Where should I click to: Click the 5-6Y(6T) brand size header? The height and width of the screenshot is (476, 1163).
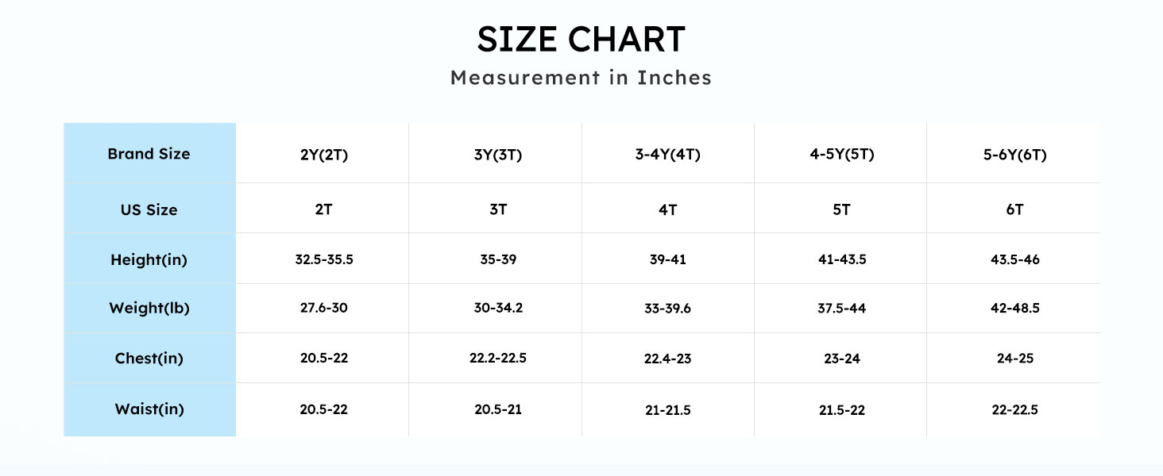[1014, 155]
